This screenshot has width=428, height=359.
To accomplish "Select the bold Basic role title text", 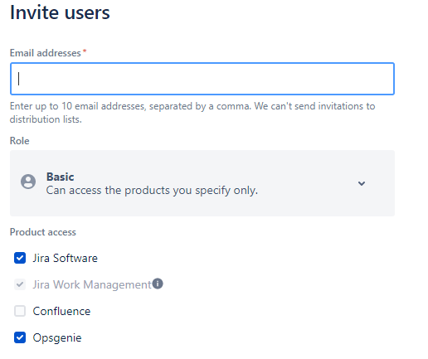I will click(x=60, y=177).
